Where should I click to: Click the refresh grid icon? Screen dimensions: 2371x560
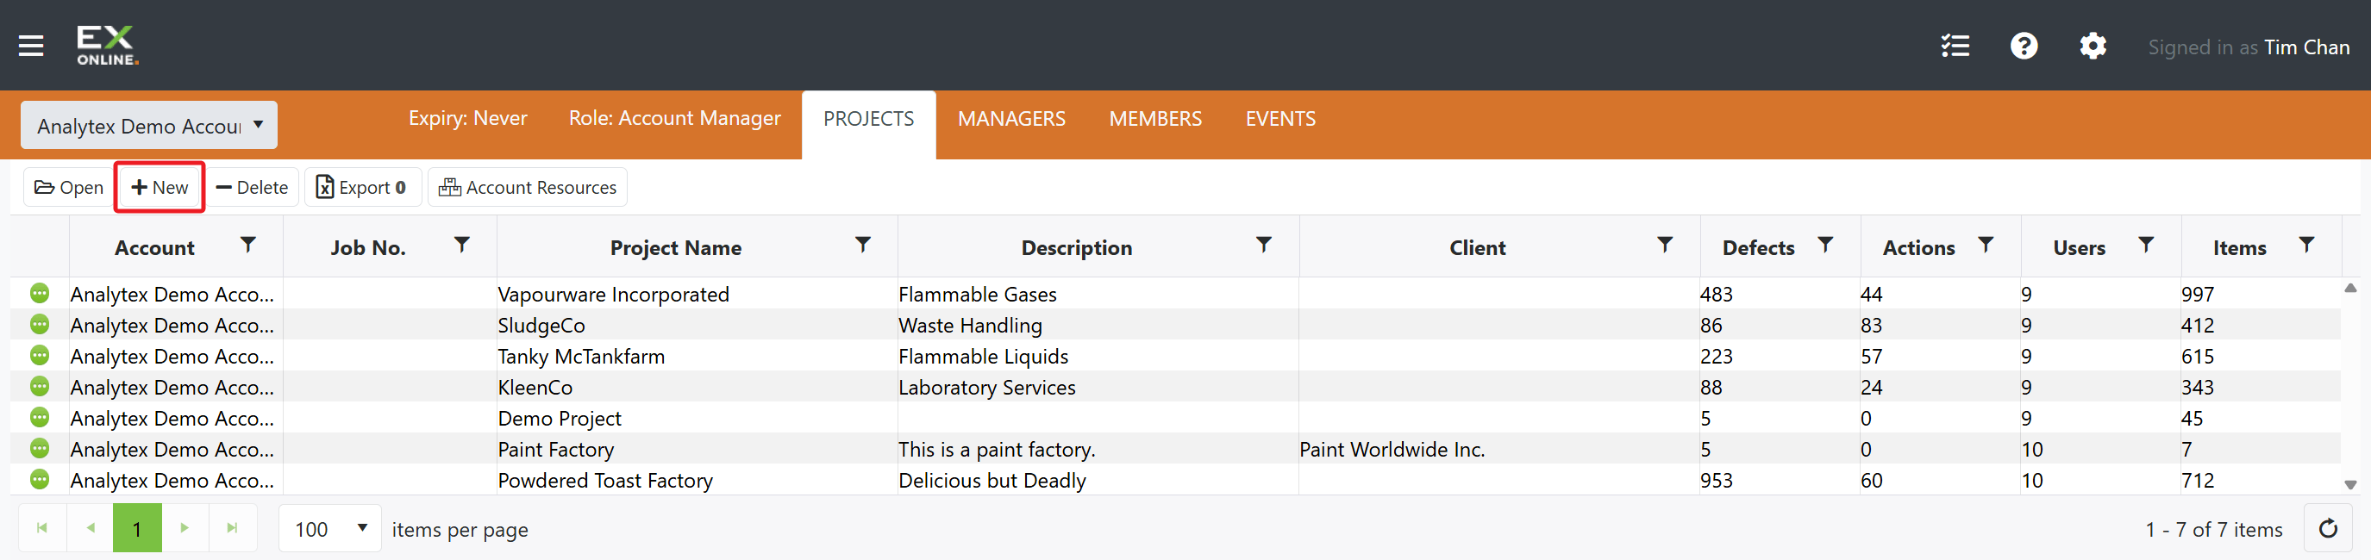click(x=2328, y=529)
